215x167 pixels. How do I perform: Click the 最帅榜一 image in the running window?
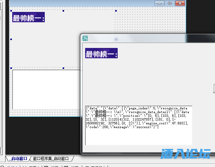(101, 53)
